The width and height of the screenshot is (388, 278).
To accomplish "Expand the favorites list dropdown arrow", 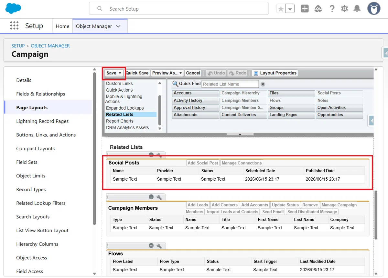I will [290, 9].
